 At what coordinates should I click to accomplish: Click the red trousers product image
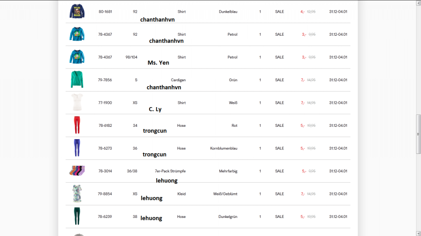click(77, 125)
